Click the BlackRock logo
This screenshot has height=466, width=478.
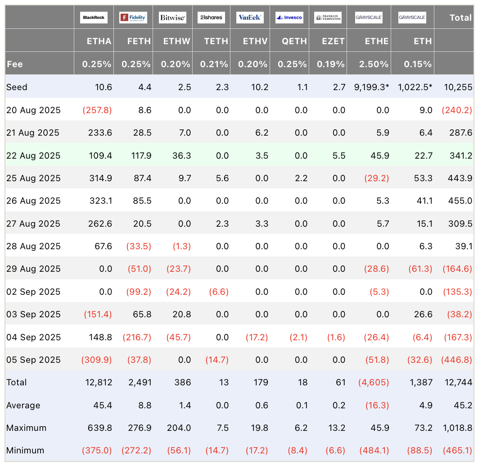pyautogui.click(x=94, y=18)
